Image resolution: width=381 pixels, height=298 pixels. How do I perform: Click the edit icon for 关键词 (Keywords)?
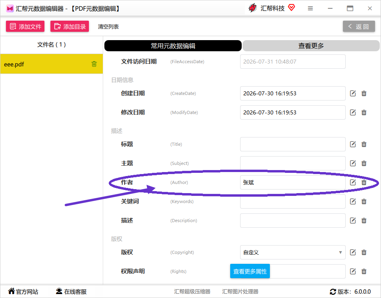coord(353,201)
